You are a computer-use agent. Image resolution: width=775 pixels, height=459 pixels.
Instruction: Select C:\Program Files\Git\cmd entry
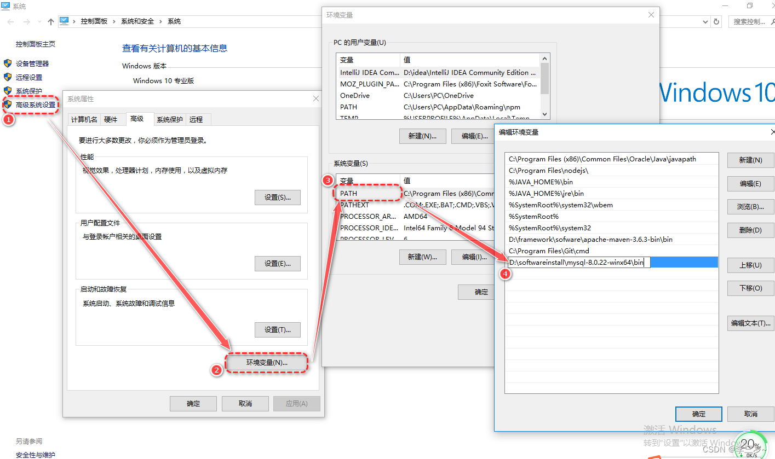coord(611,251)
